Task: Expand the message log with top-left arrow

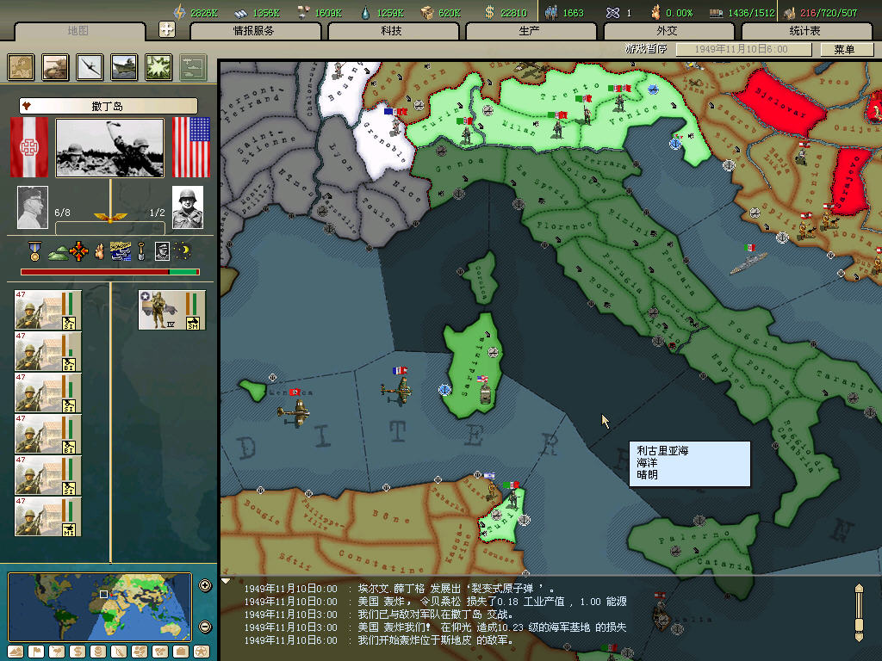Action: (x=226, y=581)
